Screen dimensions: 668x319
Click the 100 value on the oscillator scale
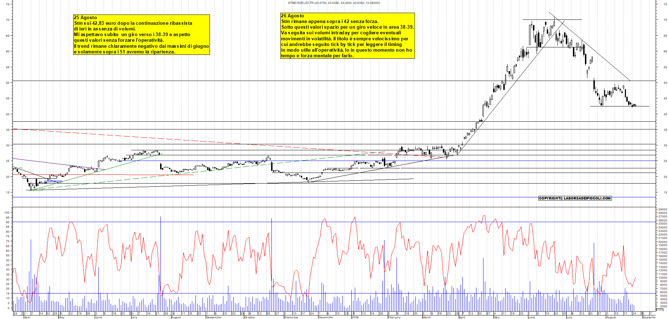coord(7,213)
